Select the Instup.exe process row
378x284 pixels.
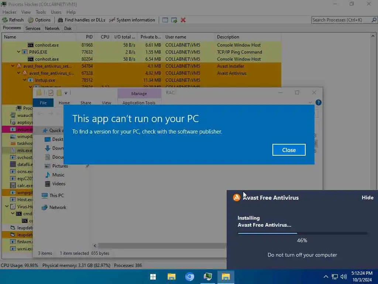(x=141, y=80)
